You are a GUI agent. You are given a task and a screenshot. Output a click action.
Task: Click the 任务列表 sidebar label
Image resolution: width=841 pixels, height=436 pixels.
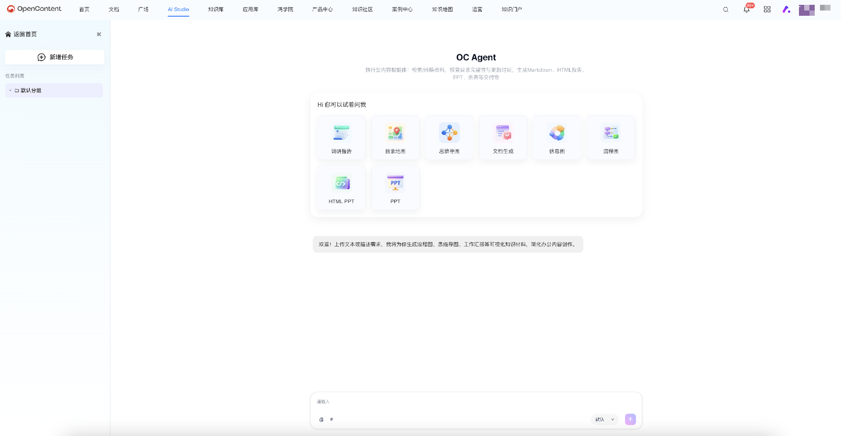click(x=15, y=76)
